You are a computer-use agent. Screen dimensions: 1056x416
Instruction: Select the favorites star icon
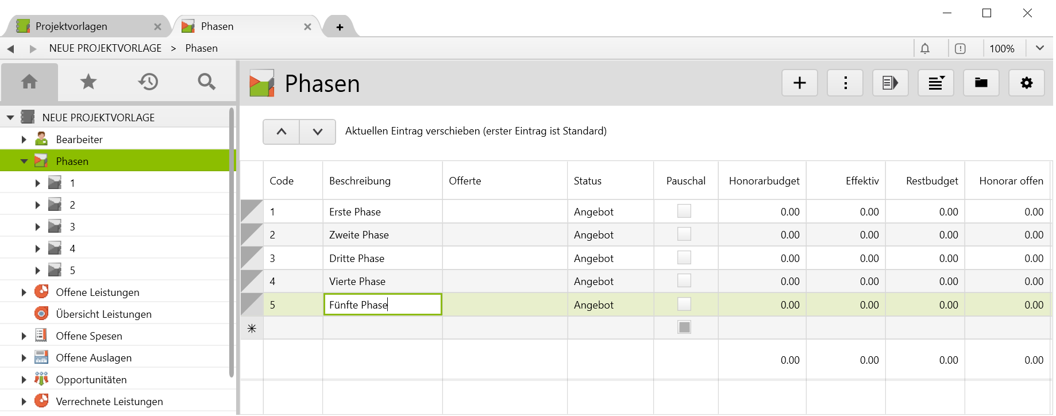click(88, 82)
